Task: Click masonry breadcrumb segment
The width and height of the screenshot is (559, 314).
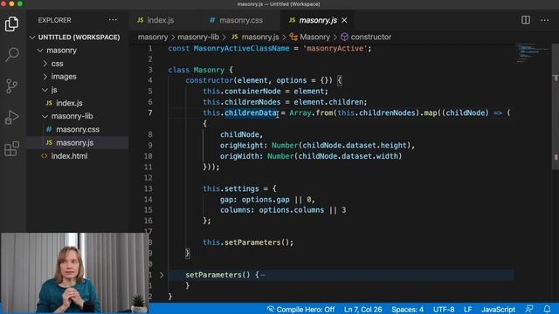Action: [153, 37]
